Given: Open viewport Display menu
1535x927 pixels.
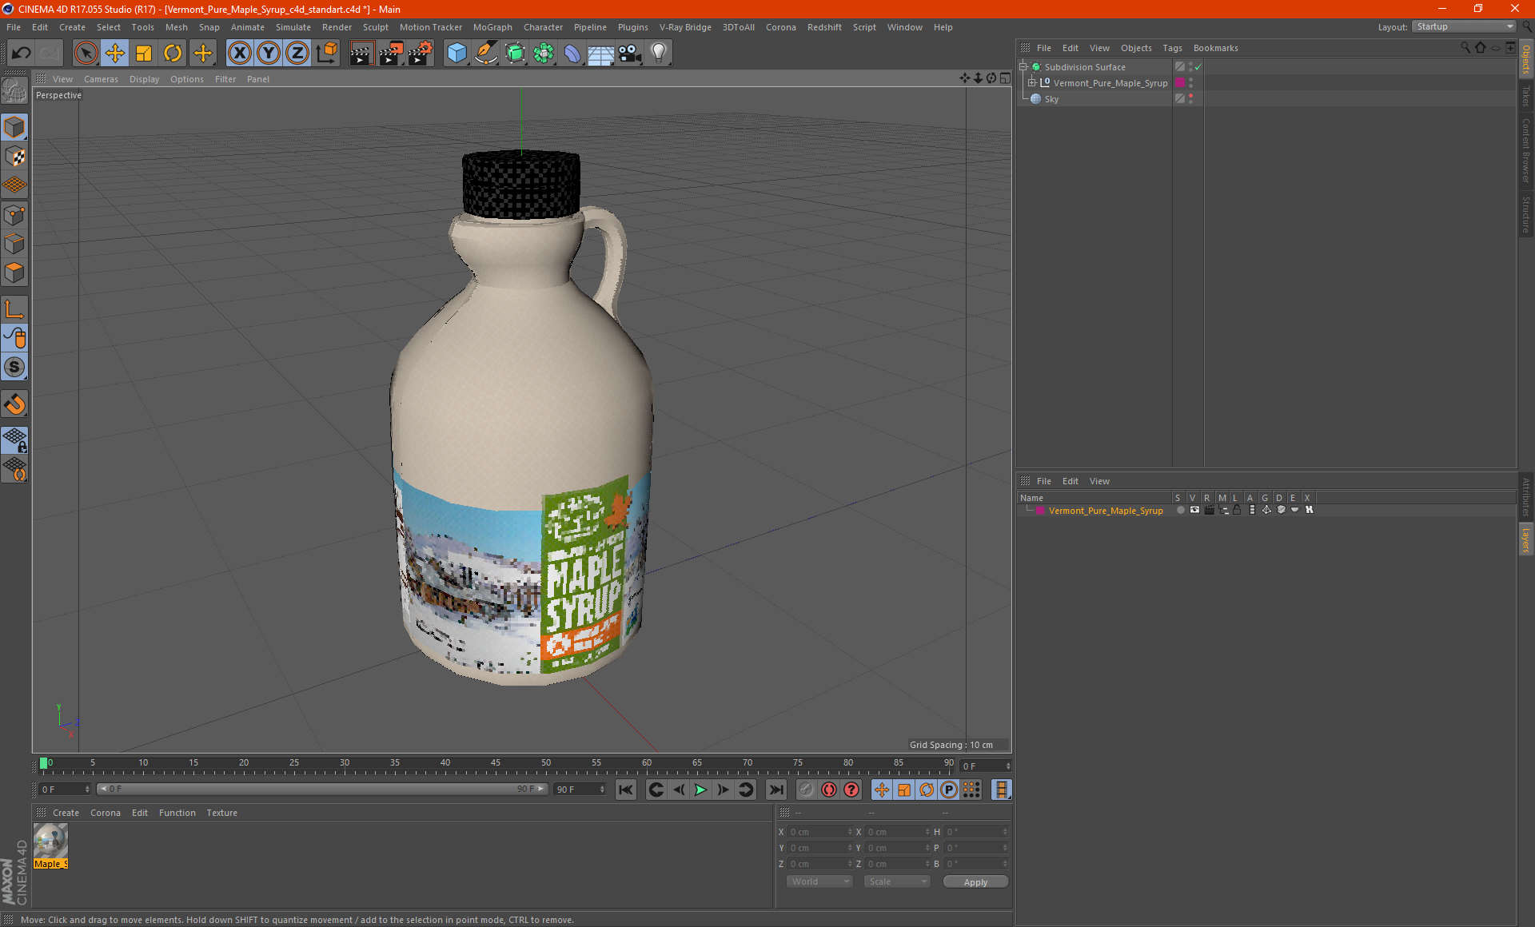Looking at the screenshot, I should click(x=145, y=79).
